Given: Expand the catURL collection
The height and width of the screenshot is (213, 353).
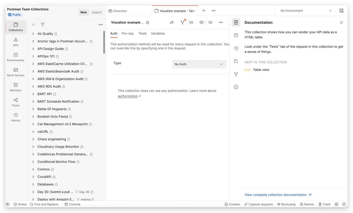Looking at the screenshot, I should pos(33,132).
